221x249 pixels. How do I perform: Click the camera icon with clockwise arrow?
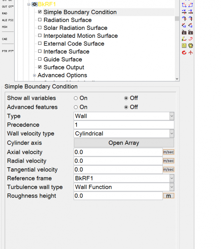click(x=184, y=32)
